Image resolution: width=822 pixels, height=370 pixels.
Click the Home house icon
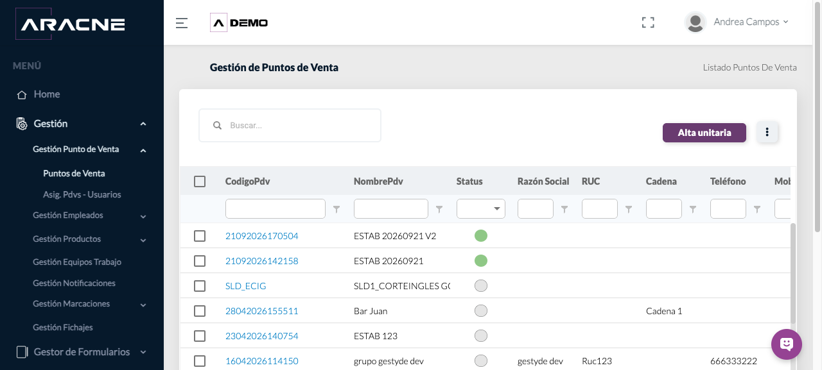click(22, 94)
